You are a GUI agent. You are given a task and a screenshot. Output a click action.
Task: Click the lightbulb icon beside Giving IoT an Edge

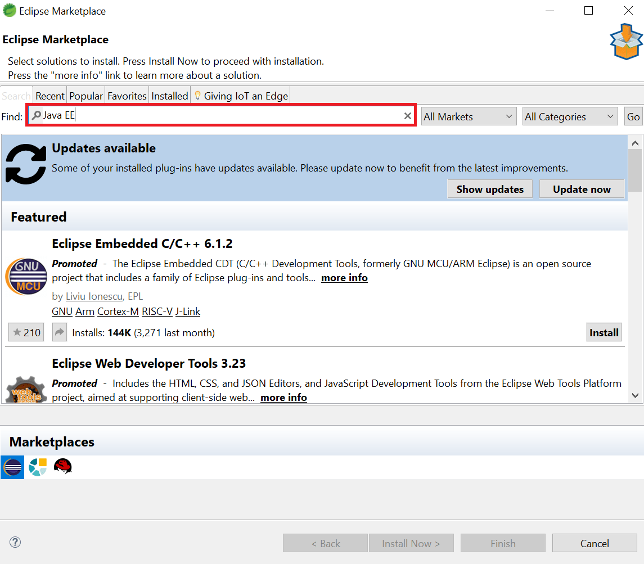point(198,95)
